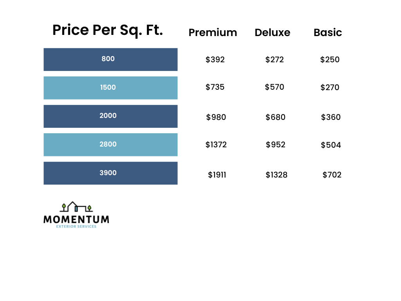Click the $570 Deluxe price

[x=275, y=87]
